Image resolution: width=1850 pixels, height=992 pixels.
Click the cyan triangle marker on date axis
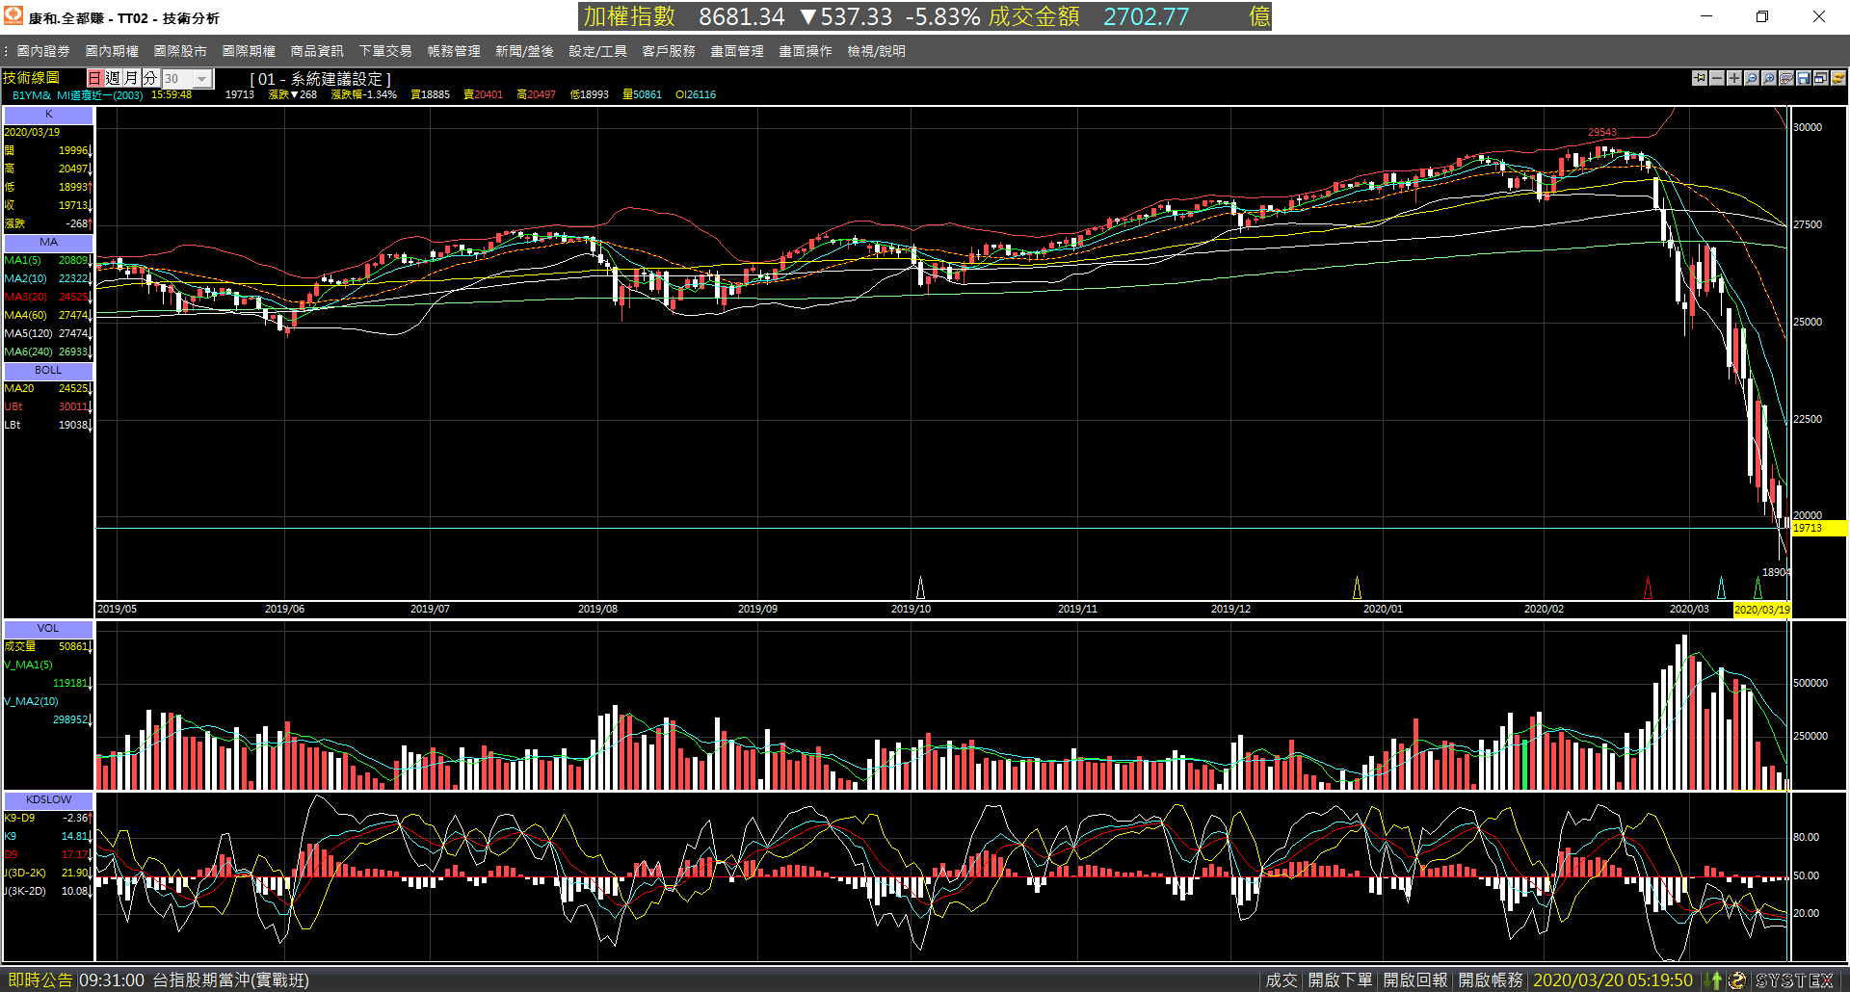[1721, 587]
